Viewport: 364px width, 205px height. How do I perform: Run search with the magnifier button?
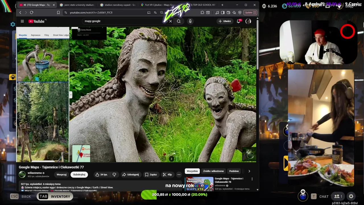[x=179, y=21]
